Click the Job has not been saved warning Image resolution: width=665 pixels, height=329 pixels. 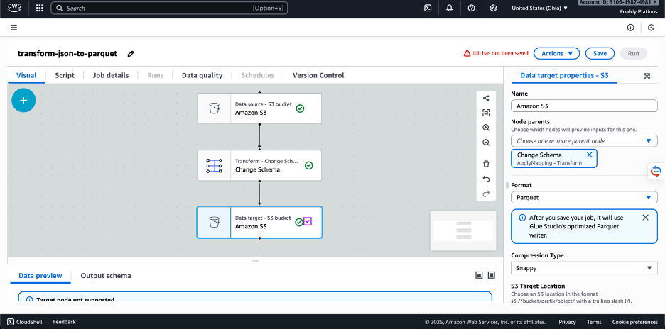click(x=496, y=53)
